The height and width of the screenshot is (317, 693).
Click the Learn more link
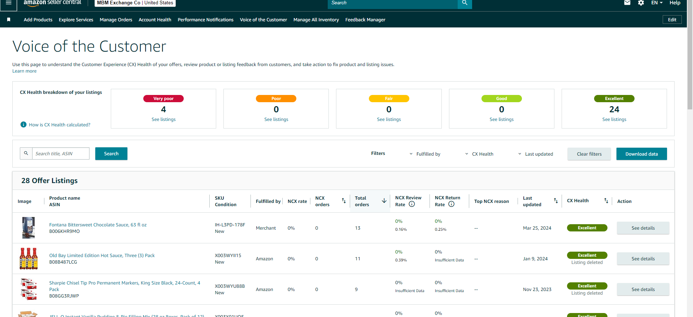click(24, 71)
